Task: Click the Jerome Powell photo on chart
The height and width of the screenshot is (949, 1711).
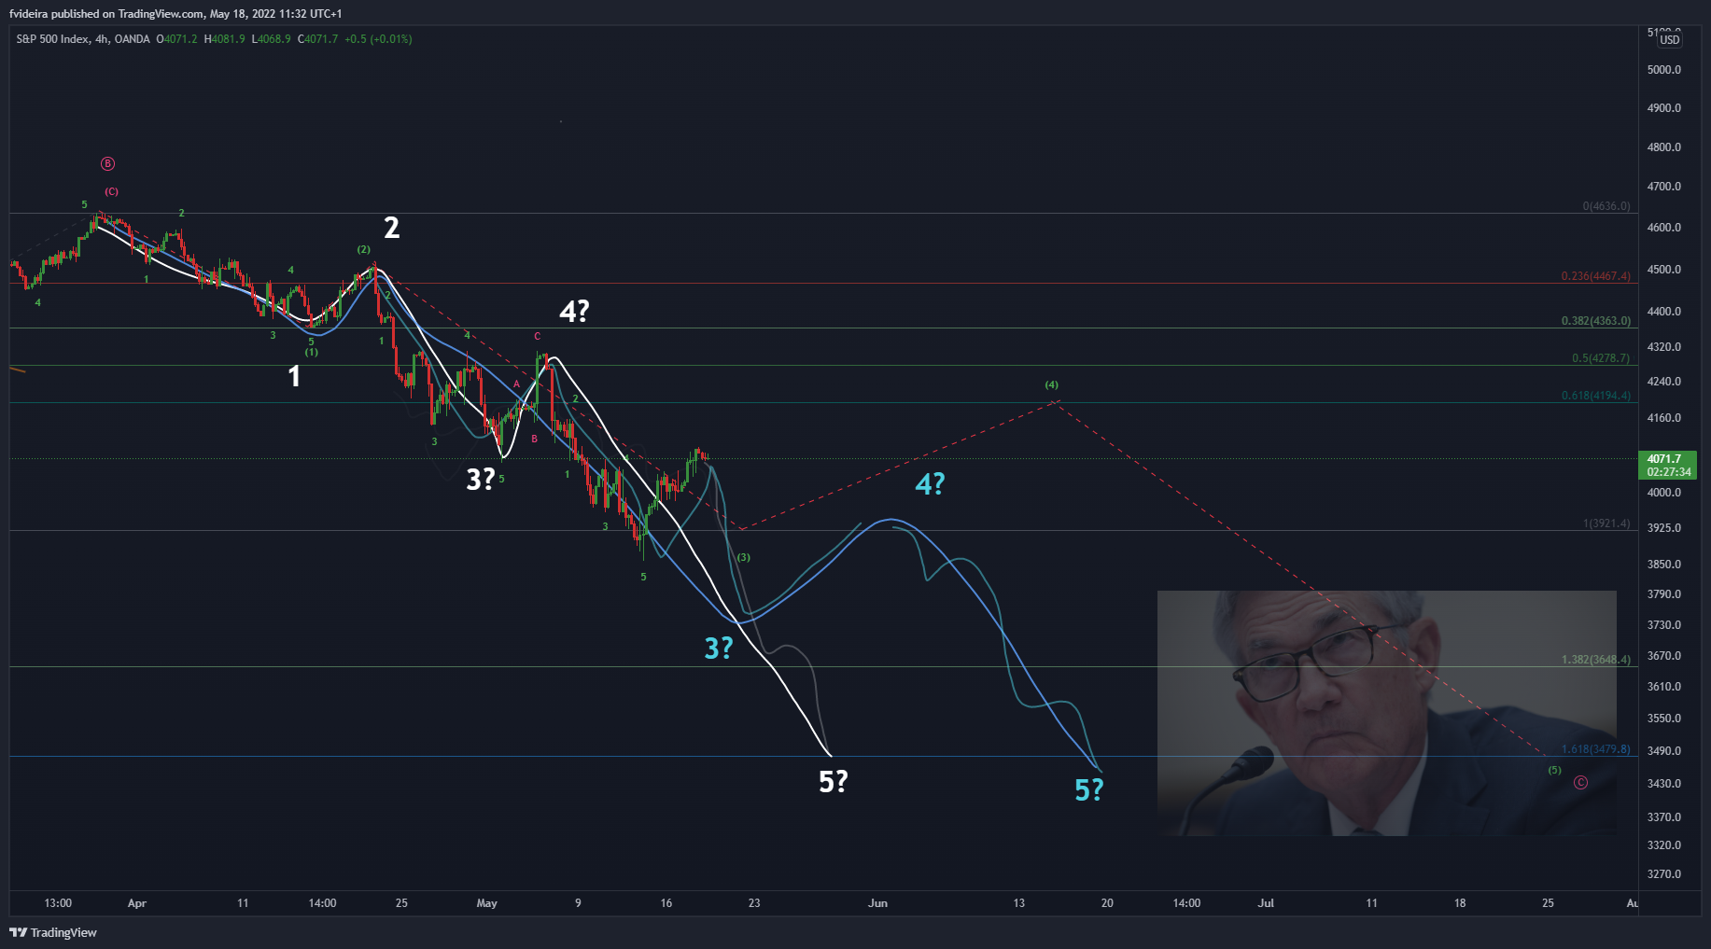Action: (1386, 712)
